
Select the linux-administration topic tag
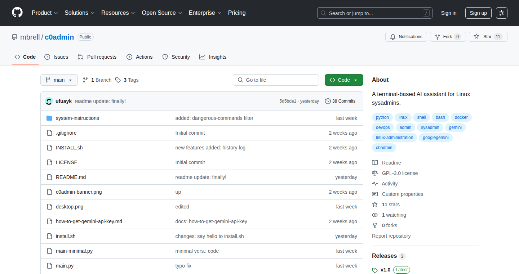(395, 138)
